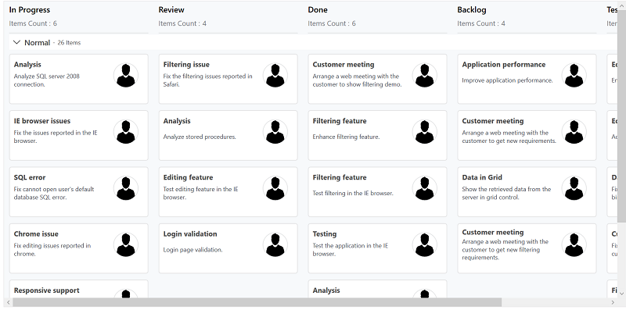Click avatar on Filtering issue card
This screenshot has height=317, width=626.
(x=275, y=75)
